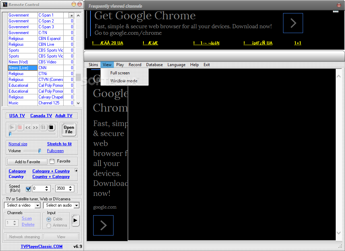Increase the minimum speed value spinner
The image size is (345, 251).
[46, 187]
